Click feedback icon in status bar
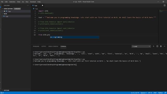The image size is (167, 94). [x=165, y=93]
